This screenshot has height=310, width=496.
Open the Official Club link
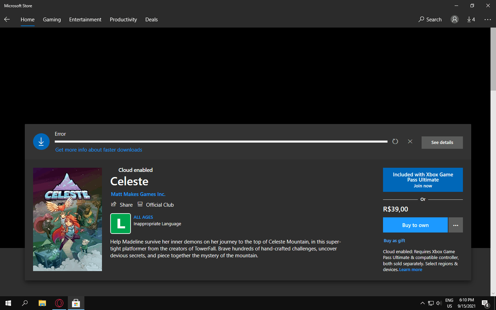tap(156, 205)
